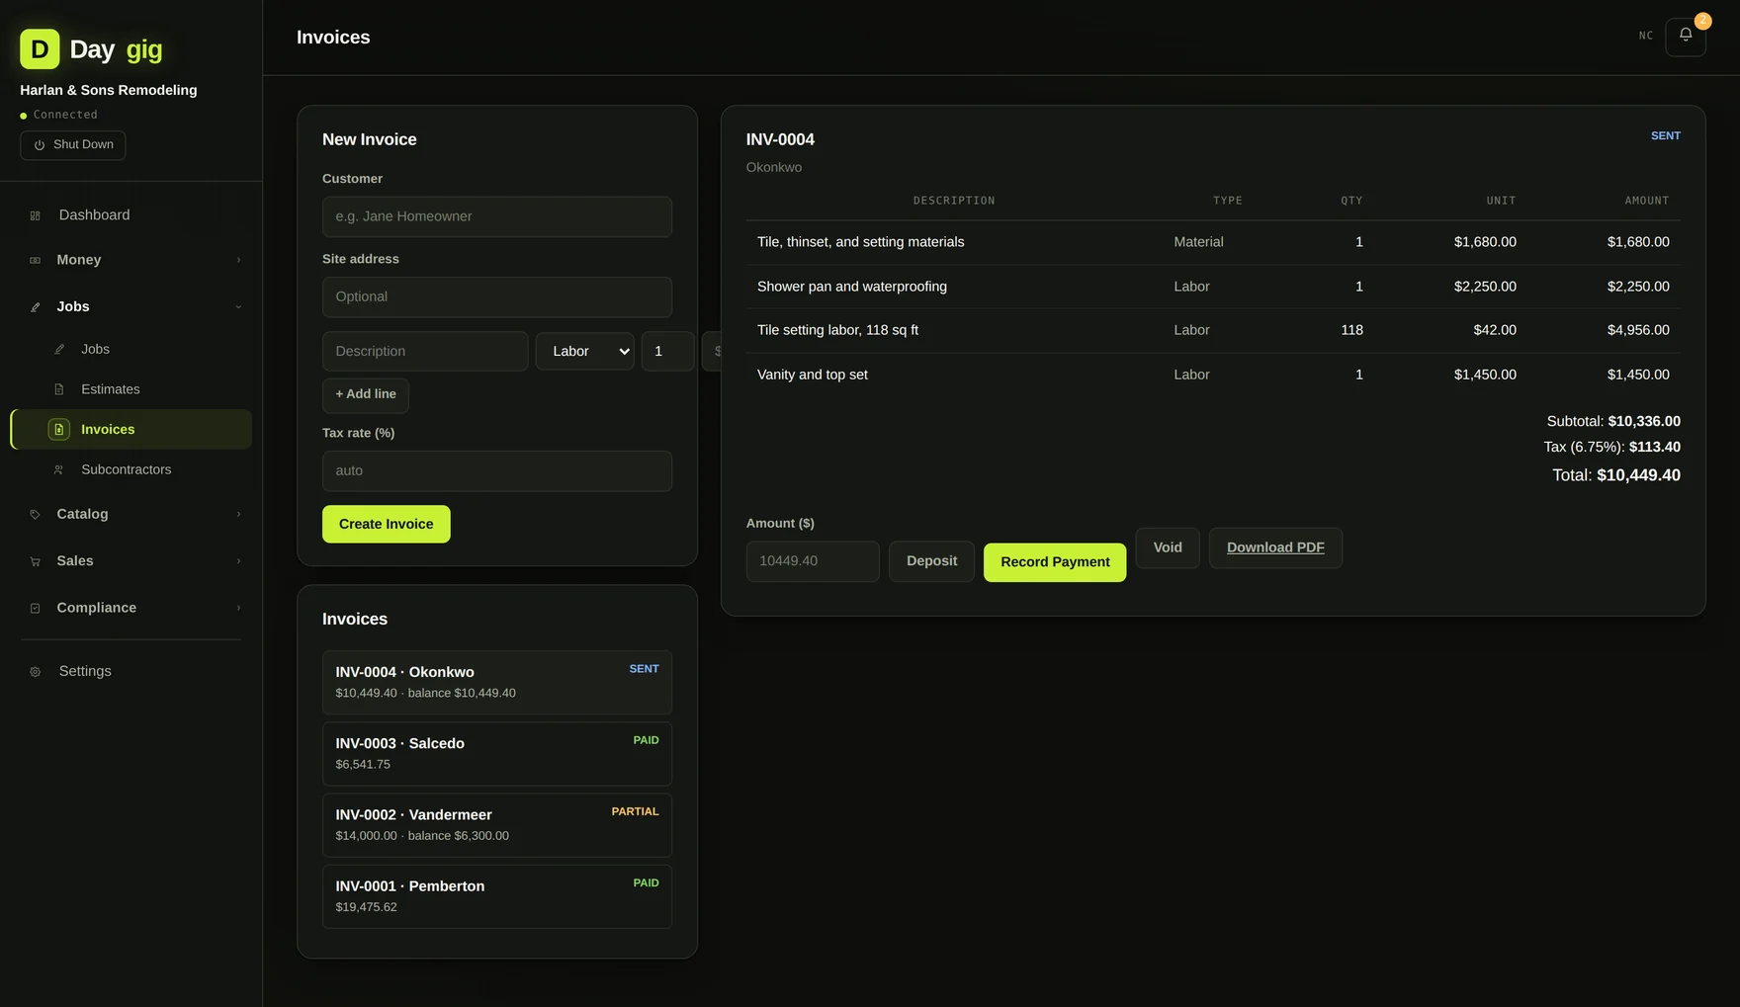The image size is (1740, 1007).
Task: Focus the payment Amount field
Action: tap(813, 561)
